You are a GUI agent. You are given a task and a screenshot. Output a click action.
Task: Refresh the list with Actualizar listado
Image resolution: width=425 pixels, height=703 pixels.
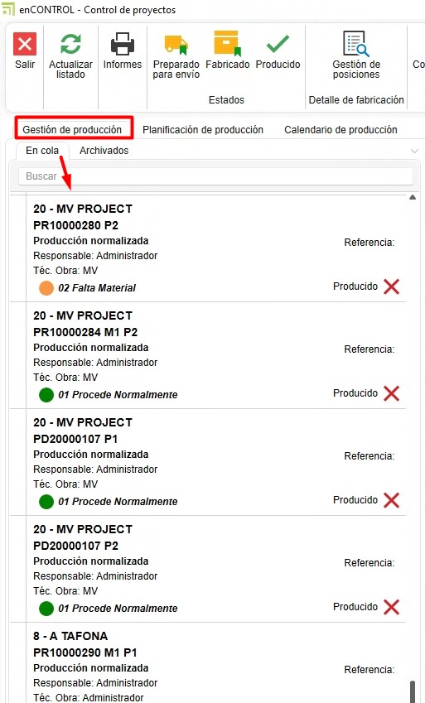click(x=70, y=44)
